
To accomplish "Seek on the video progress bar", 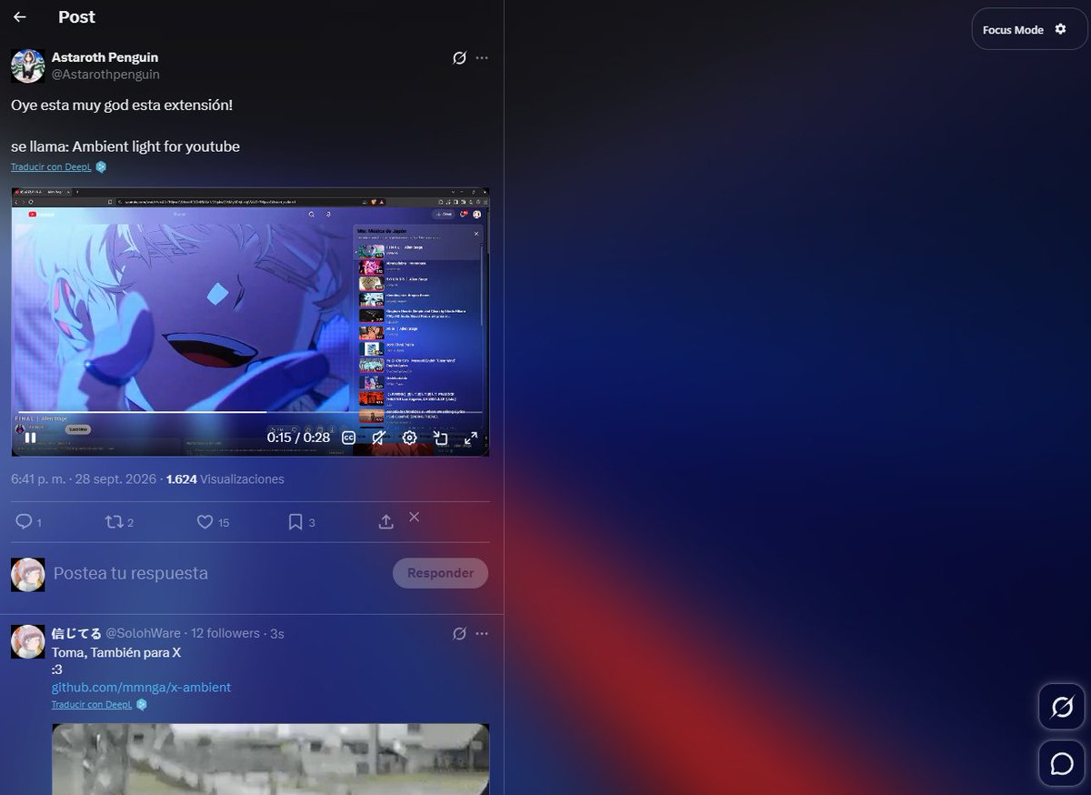I will pos(250,412).
